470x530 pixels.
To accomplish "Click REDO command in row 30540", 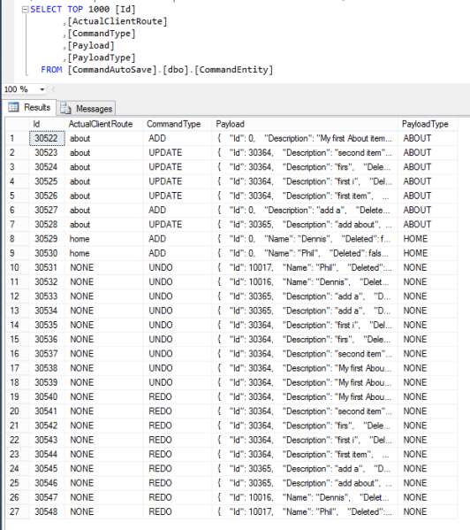I will pyautogui.click(x=178, y=396).
